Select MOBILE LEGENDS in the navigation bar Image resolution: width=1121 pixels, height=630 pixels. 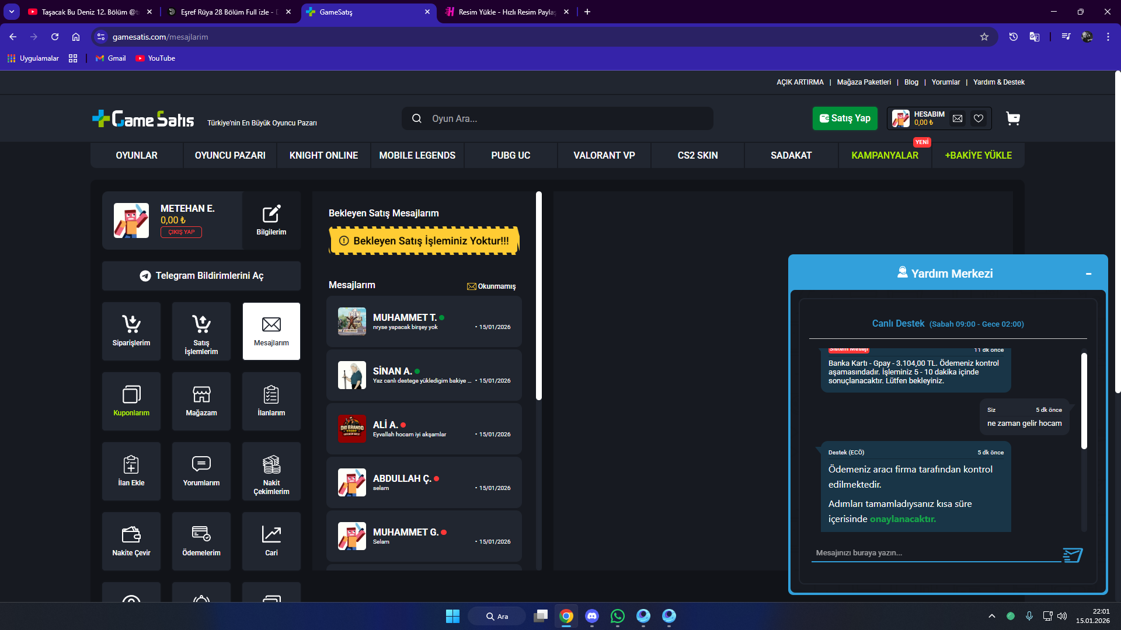point(417,155)
